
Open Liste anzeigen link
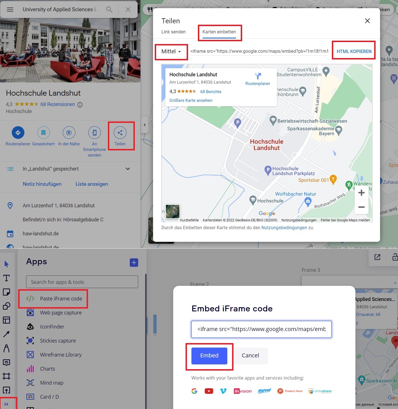(x=92, y=184)
